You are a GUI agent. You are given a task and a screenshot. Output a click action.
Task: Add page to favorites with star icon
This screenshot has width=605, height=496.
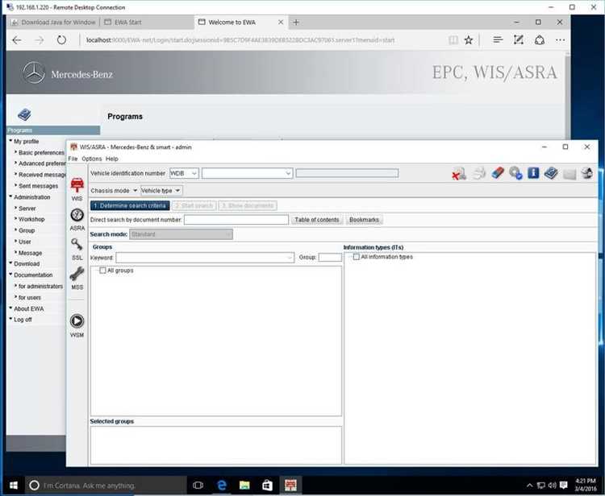tap(469, 40)
